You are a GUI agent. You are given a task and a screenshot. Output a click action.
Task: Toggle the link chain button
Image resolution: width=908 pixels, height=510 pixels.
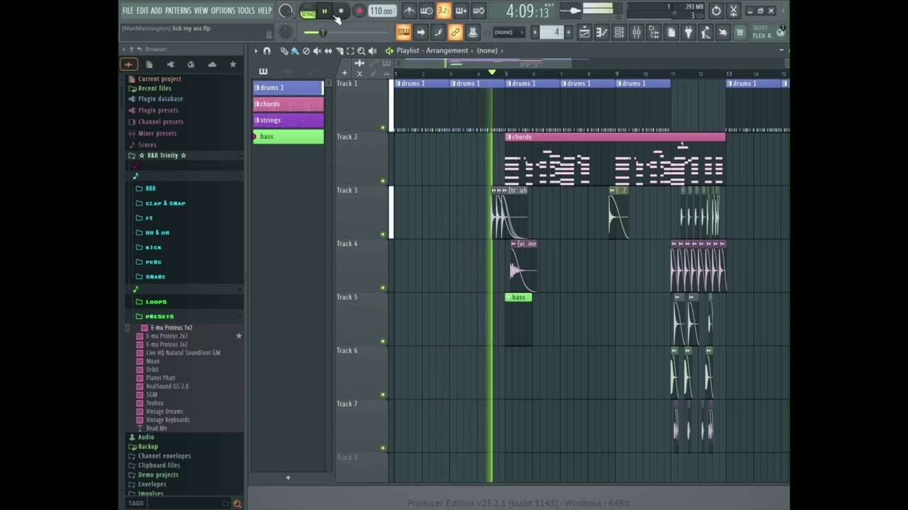[x=455, y=32]
